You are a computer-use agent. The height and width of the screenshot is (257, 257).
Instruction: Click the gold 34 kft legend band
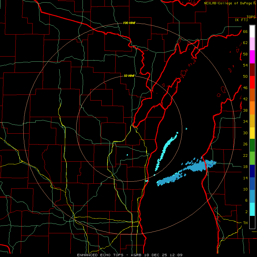pos(252,121)
